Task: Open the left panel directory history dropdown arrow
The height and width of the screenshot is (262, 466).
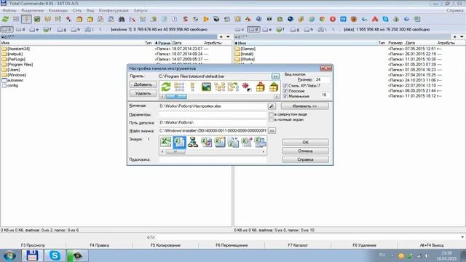Action: pyautogui.click(x=228, y=37)
